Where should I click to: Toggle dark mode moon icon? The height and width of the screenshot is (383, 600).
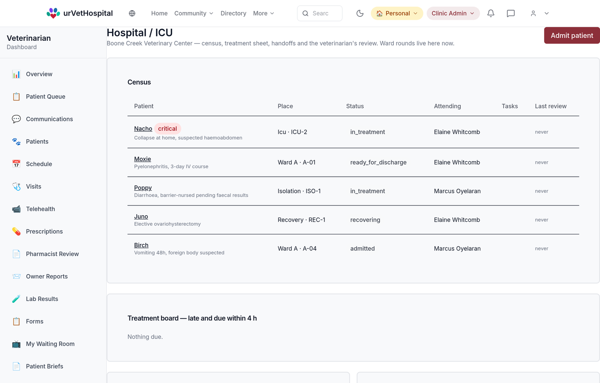(x=360, y=13)
